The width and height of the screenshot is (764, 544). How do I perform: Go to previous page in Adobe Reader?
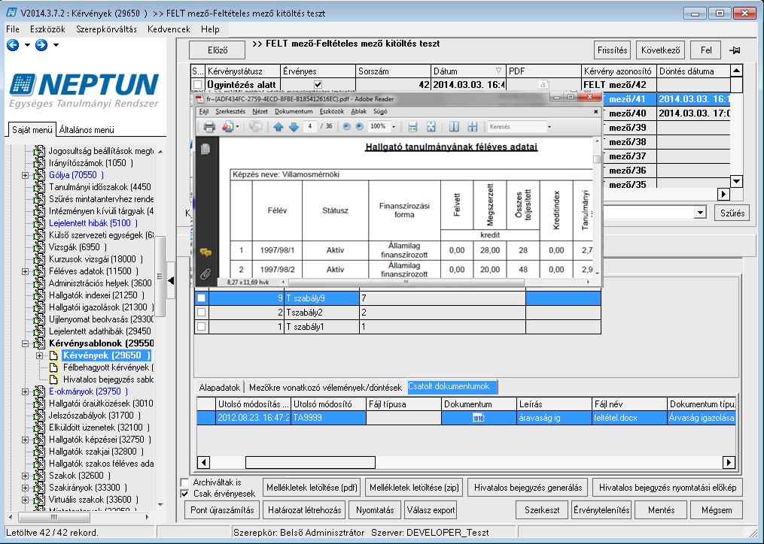(279, 127)
